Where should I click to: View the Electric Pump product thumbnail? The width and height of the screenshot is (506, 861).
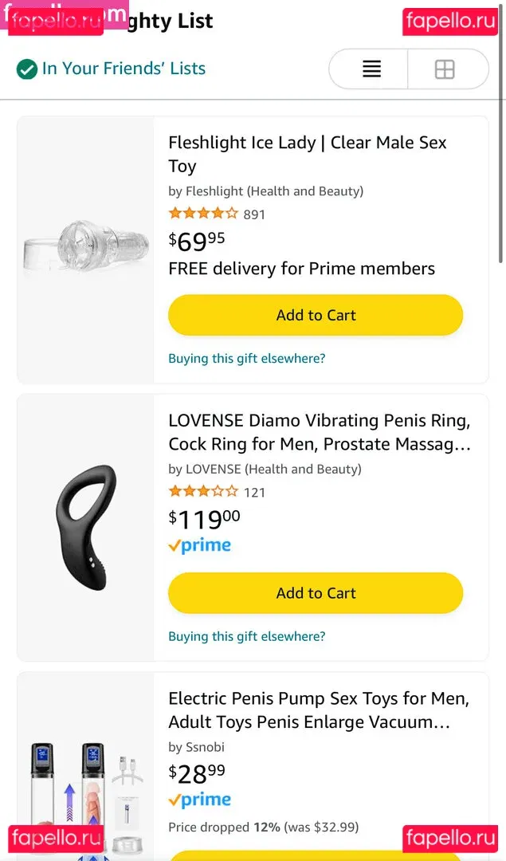coord(85,789)
